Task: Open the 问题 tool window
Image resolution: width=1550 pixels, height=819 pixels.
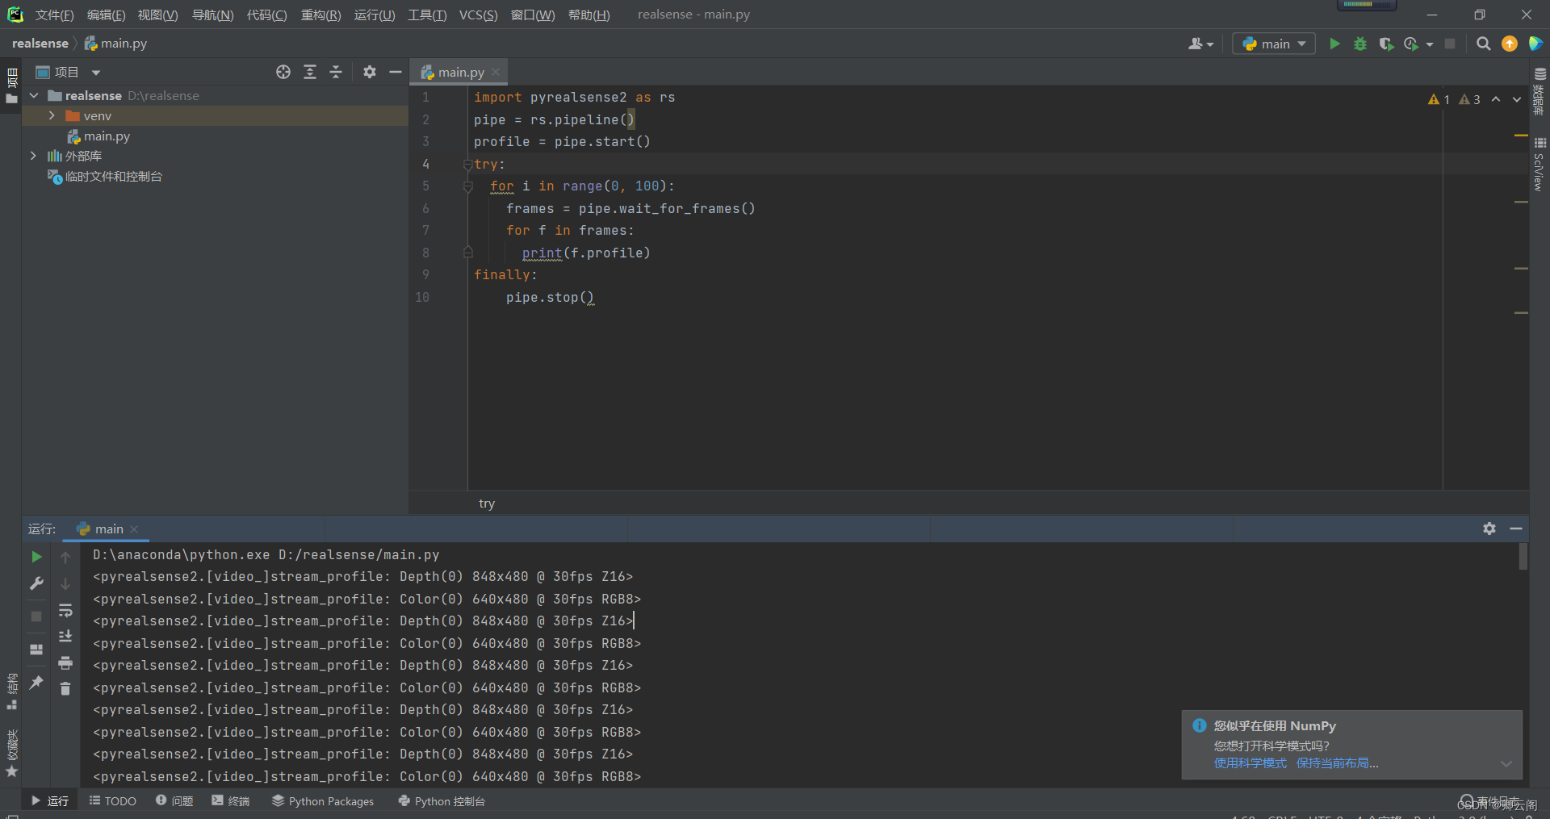Action: pos(174,800)
